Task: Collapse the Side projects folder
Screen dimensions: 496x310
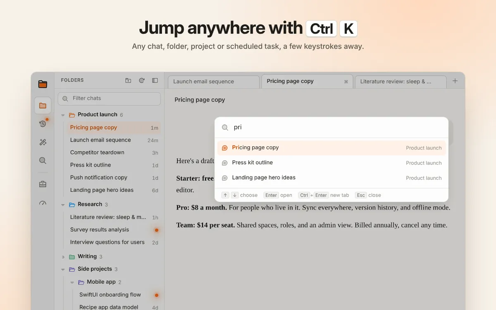Action: 63,269
